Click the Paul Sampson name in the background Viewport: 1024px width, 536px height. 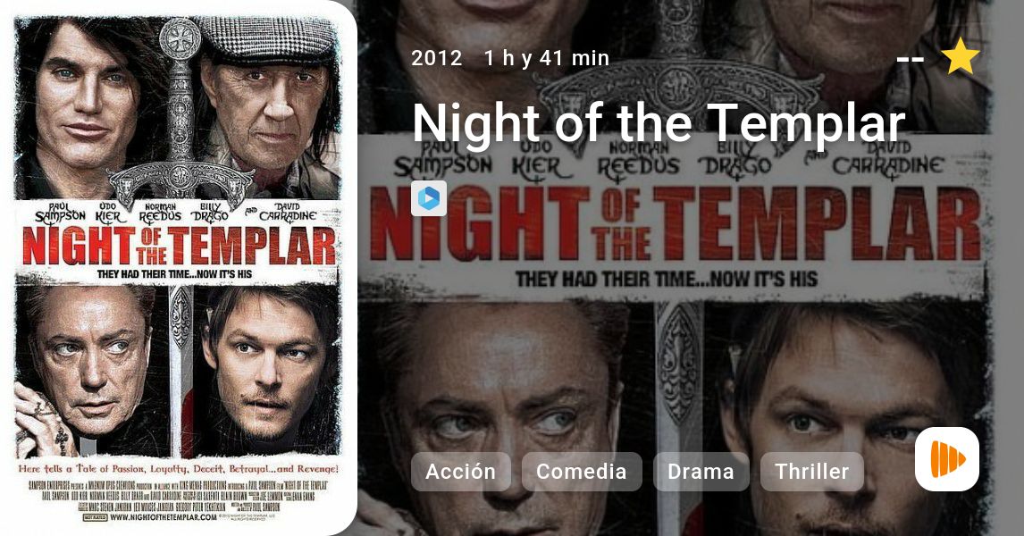[443, 159]
